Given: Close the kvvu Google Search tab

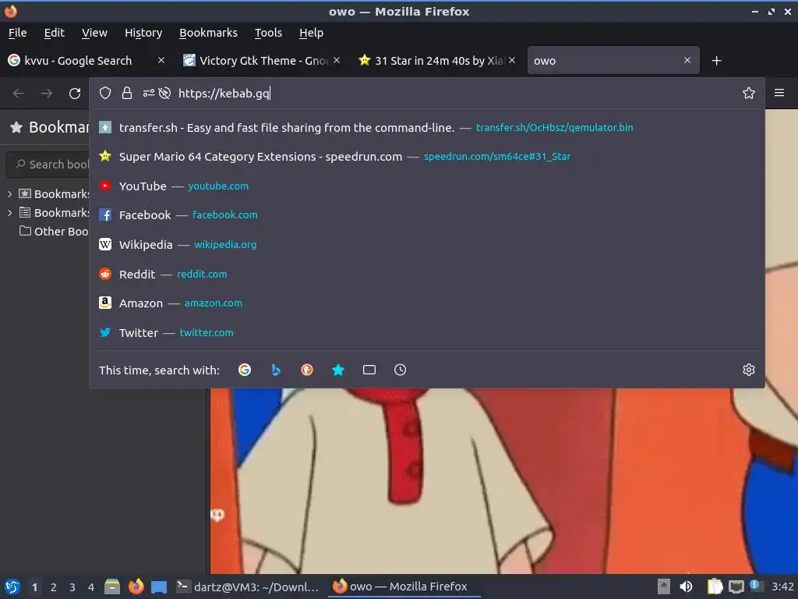Looking at the screenshot, I should pos(161,61).
